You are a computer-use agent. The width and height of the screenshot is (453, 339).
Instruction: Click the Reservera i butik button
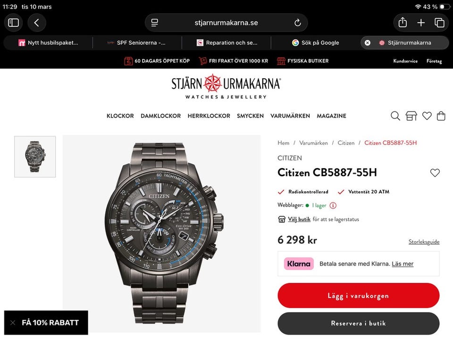coord(359,323)
